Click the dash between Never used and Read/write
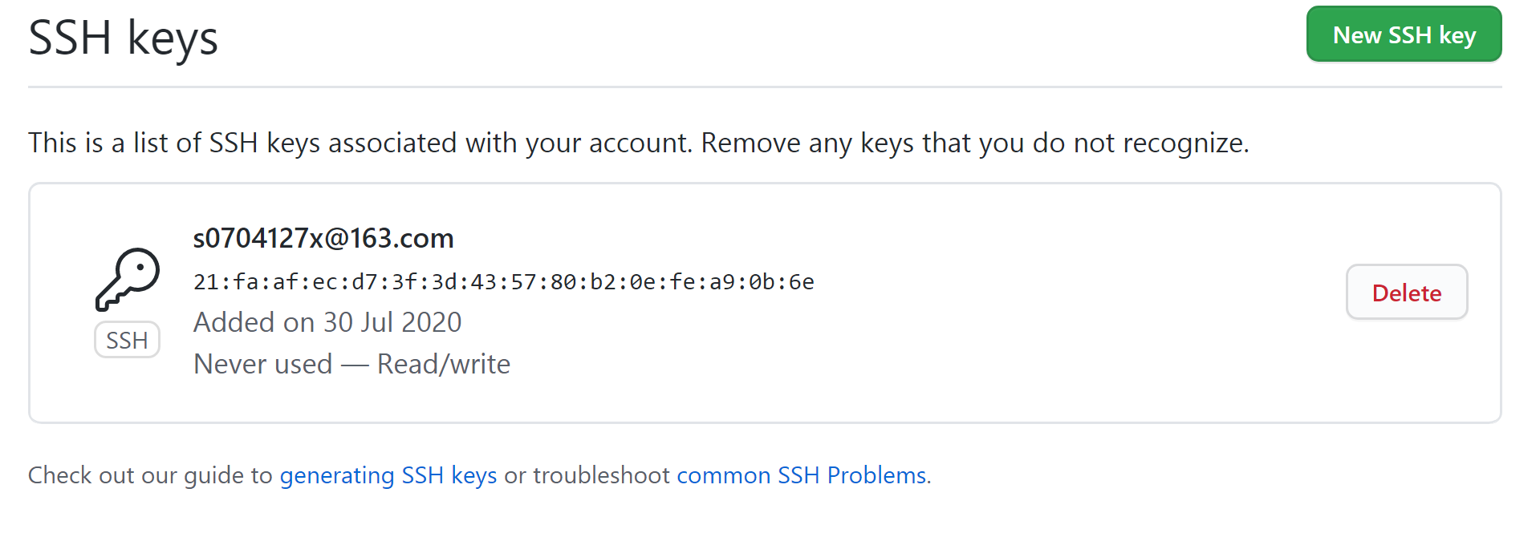 (355, 365)
